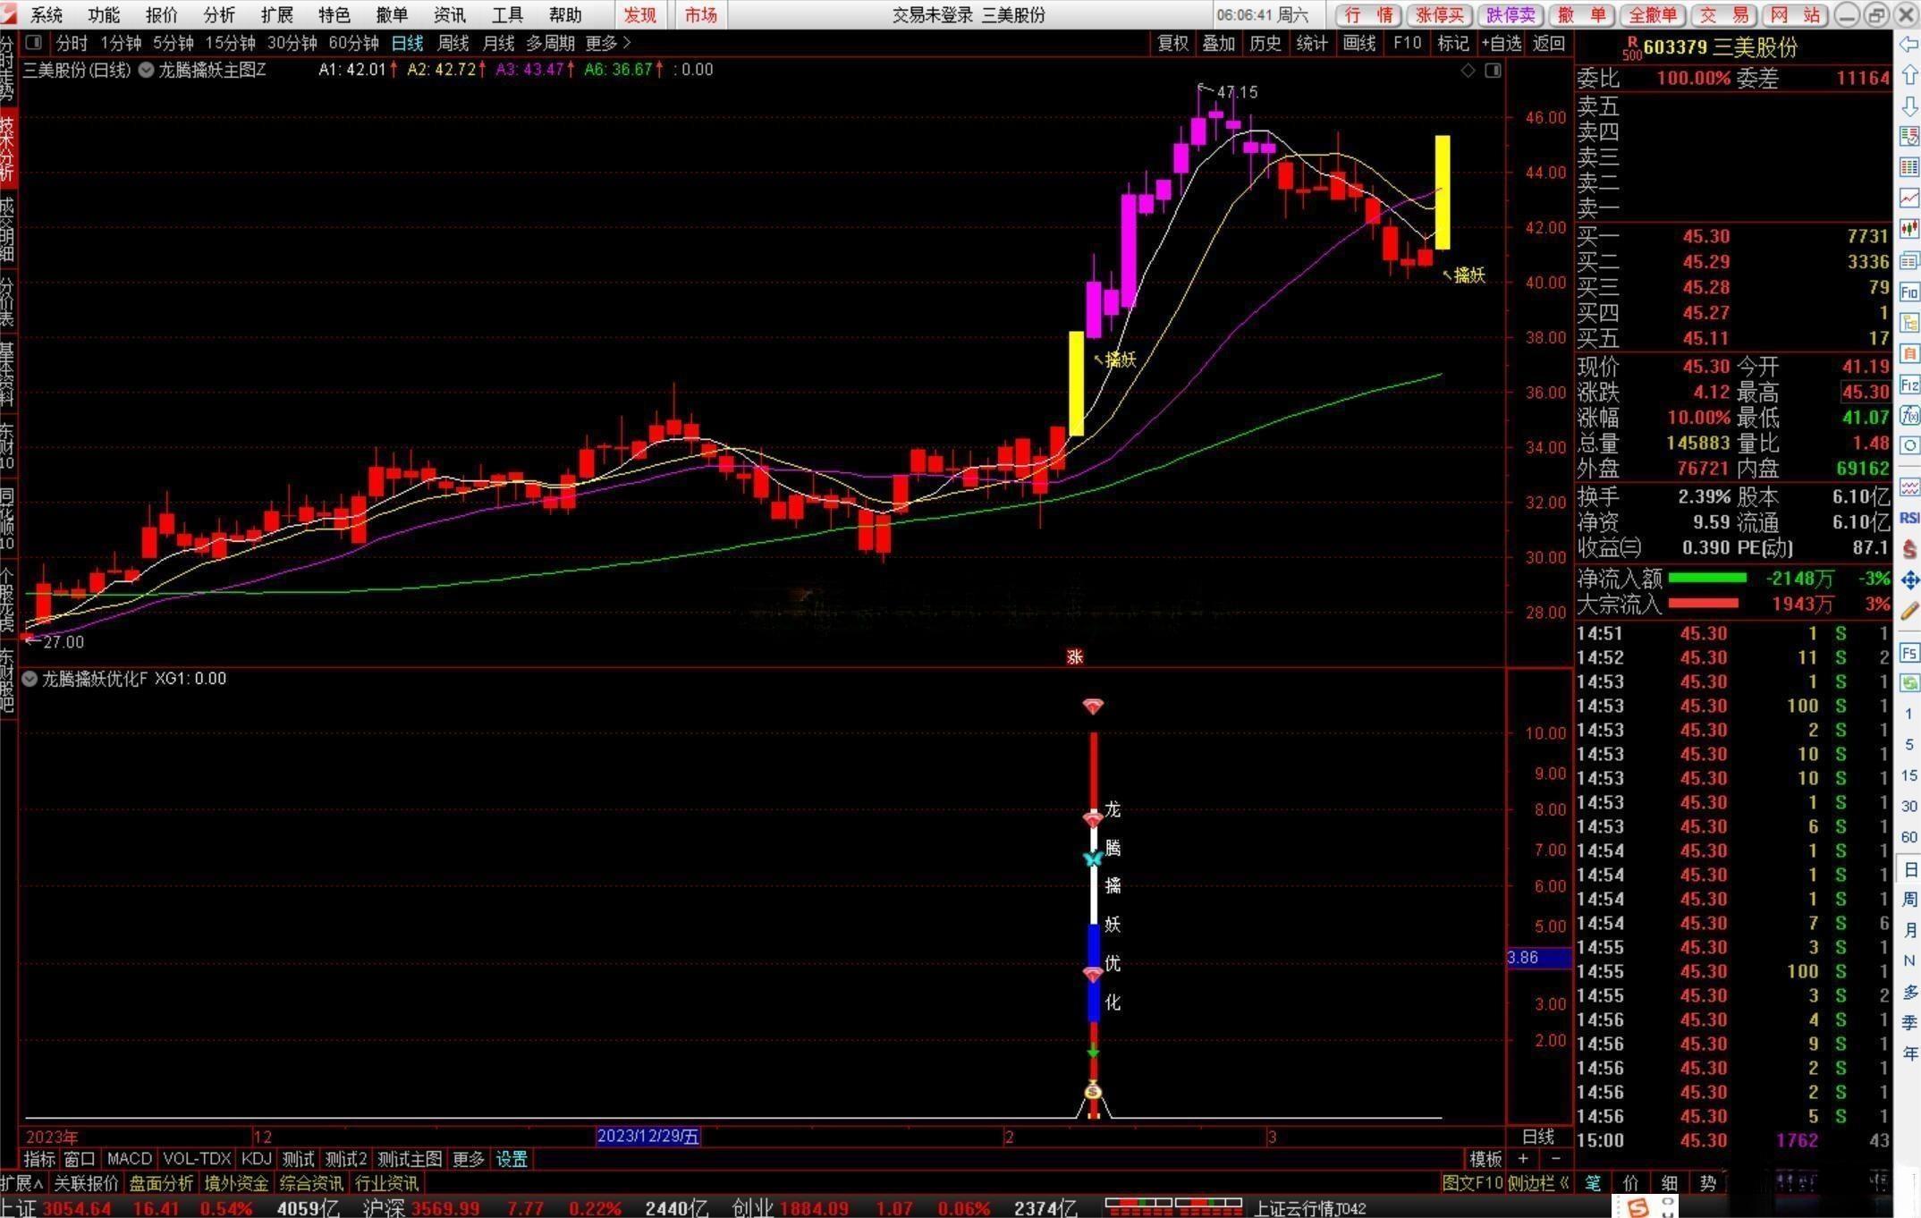The image size is (1921, 1218).
Task: Click the 2023/12/29 date marker on time axis
Action: click(x=647, y=1136)
